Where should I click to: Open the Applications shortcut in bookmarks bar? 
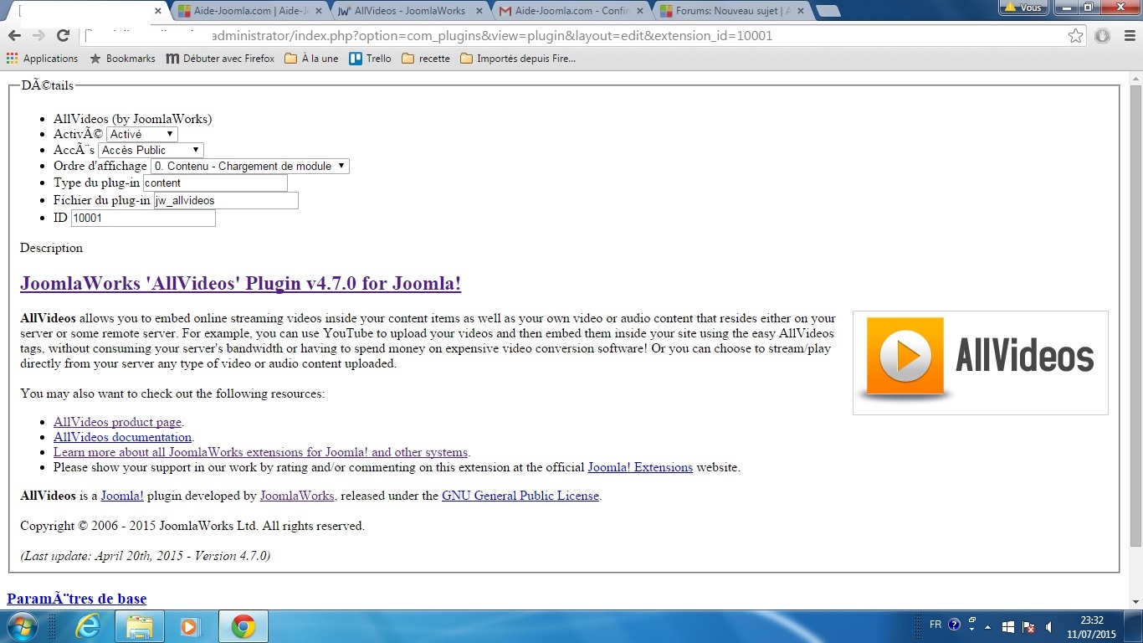click(x=43, y=59)
